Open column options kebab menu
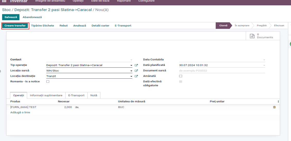Screen dimensions: 291x141 278,102
